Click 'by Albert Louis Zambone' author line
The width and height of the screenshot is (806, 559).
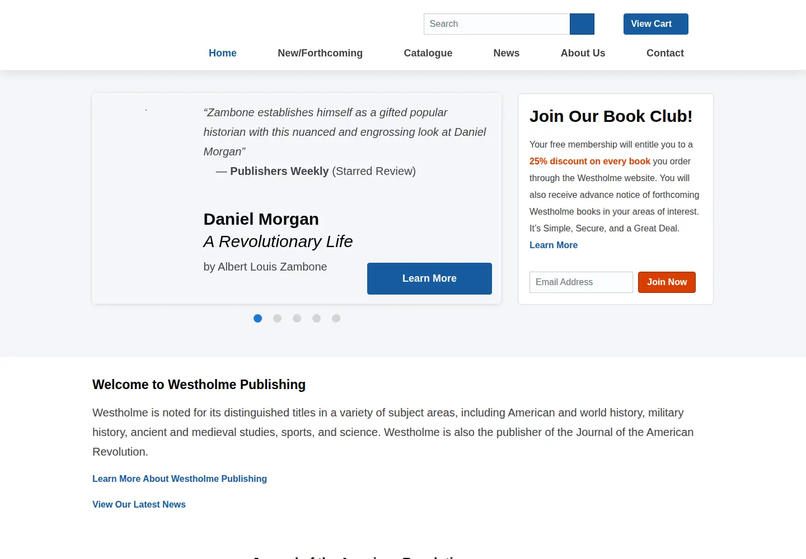pos(265,267)
